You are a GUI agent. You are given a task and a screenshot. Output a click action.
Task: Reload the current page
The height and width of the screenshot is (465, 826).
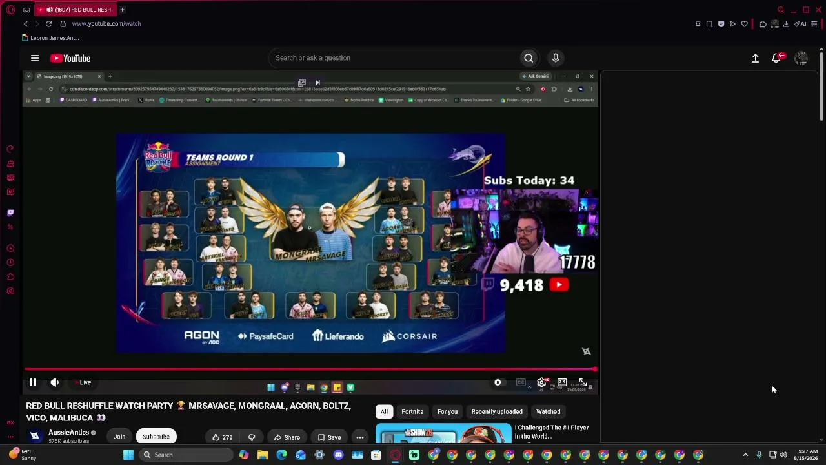48,24
